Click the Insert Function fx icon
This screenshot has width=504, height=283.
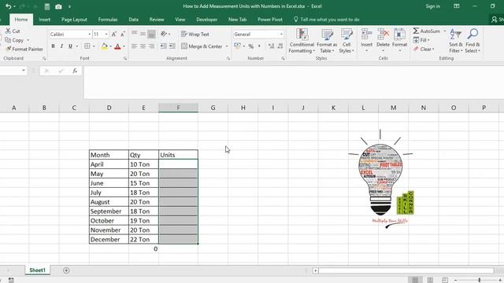coord(75,71)
